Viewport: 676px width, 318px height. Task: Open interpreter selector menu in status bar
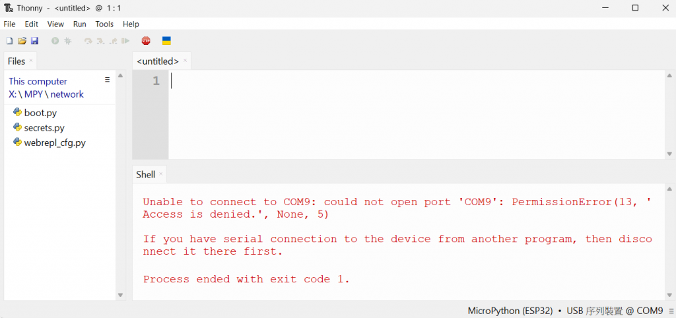click(x=671, y=311)
